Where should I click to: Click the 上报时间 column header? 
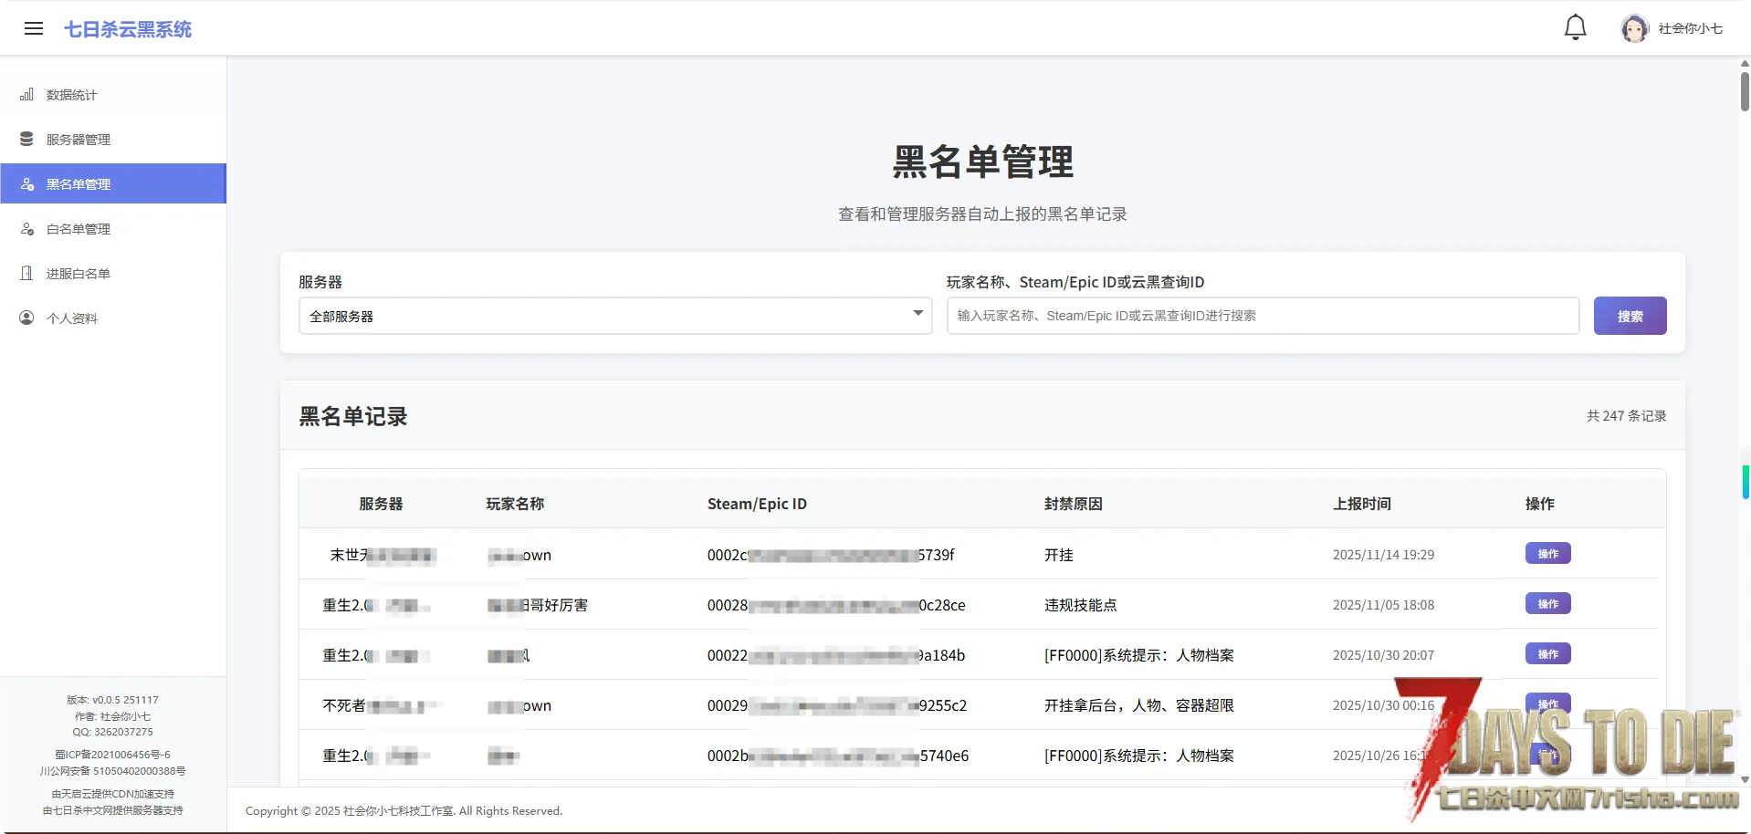(1361, 504)
